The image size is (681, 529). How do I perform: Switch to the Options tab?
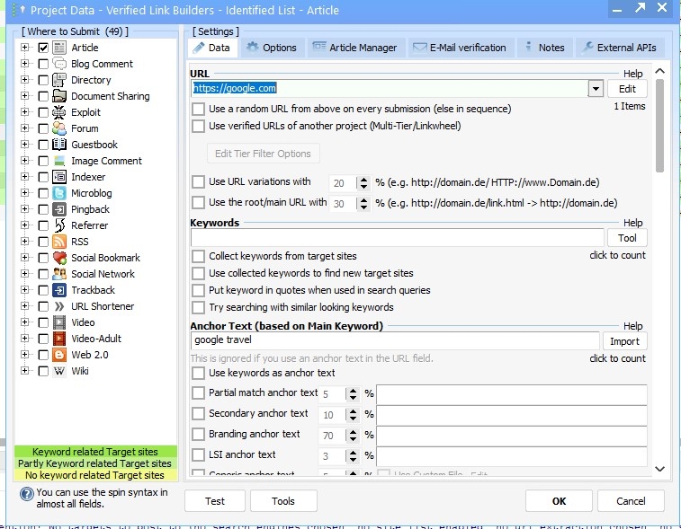coord(271,48)
